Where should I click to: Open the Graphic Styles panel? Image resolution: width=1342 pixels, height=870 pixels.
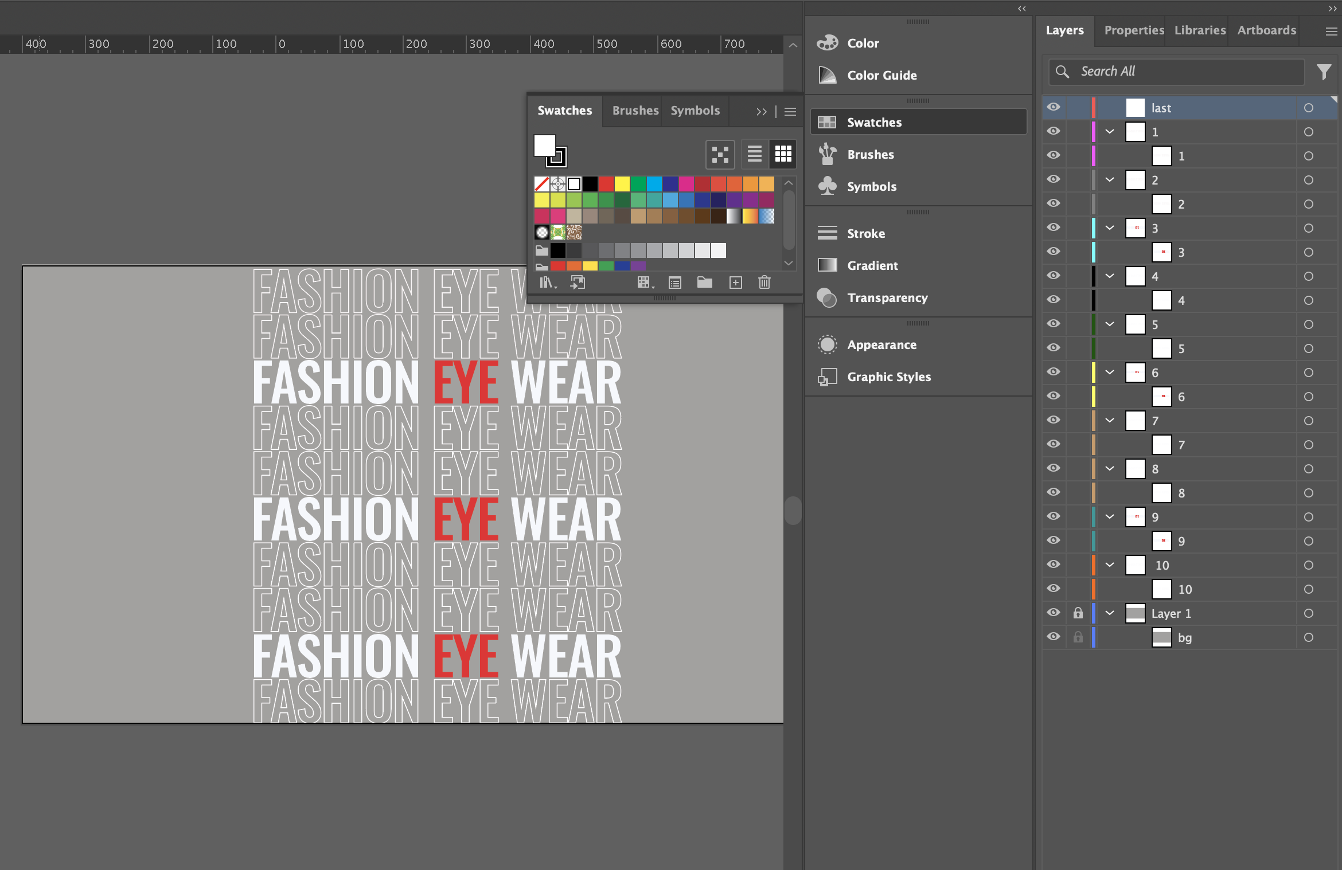coord(889,377)
